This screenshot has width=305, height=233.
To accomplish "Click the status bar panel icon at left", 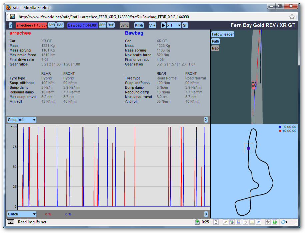I will pyautogui.click(x=11, y=222).
